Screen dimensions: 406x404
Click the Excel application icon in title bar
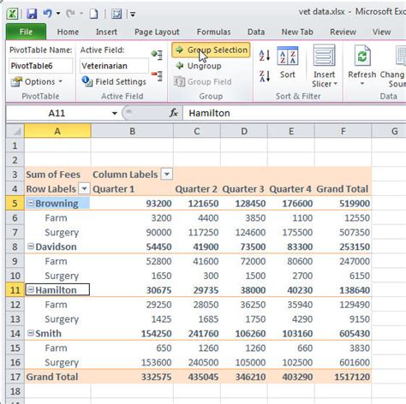tap(12, 14)
